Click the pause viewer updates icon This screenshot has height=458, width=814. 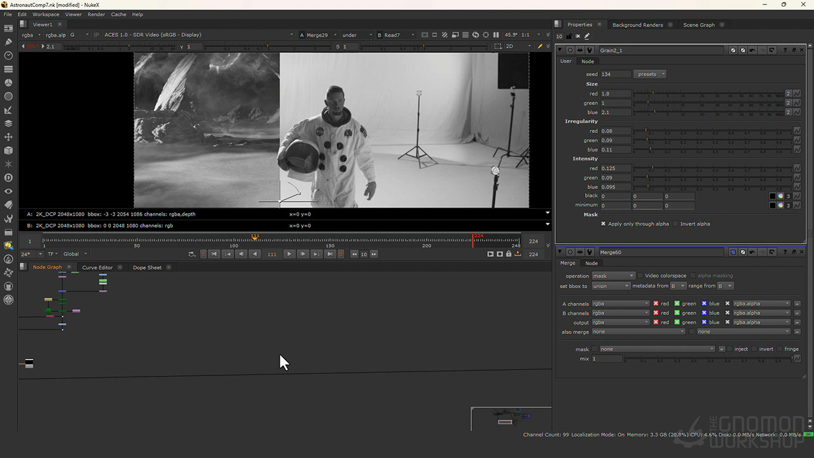[x=496, y=35]
